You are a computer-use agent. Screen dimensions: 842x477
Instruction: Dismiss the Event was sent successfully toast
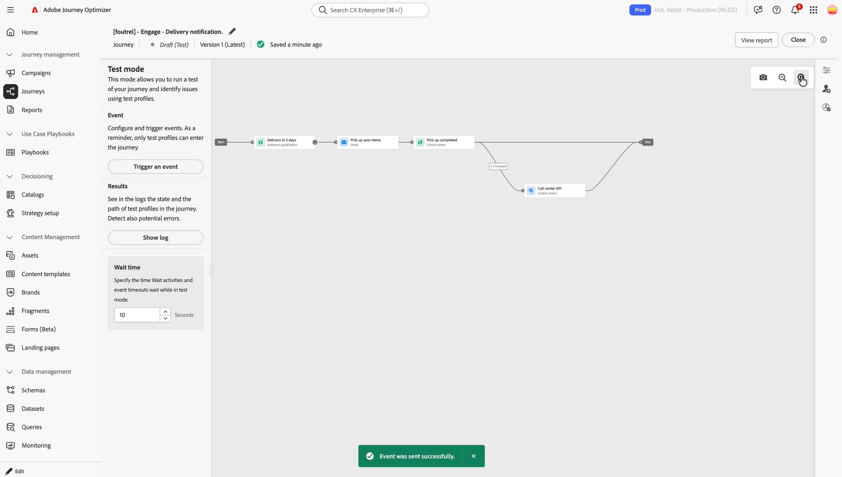[473, 456]
